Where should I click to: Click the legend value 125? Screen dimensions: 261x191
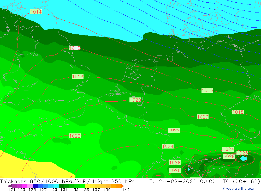pos(32,189)
